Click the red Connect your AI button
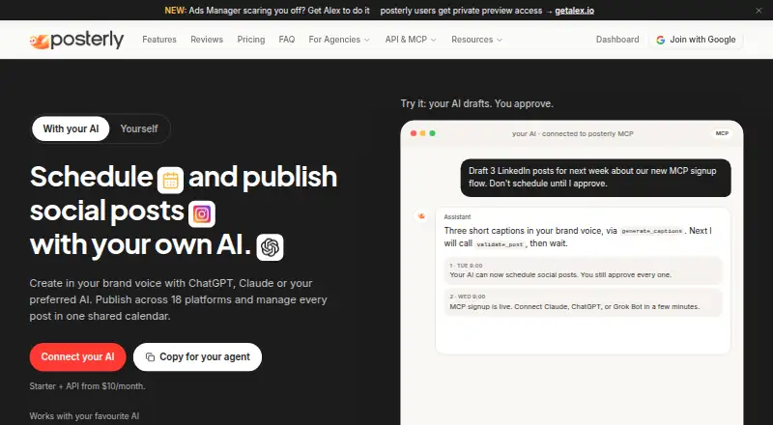This screenshot has width=773, height=425. tap(78, 357)
